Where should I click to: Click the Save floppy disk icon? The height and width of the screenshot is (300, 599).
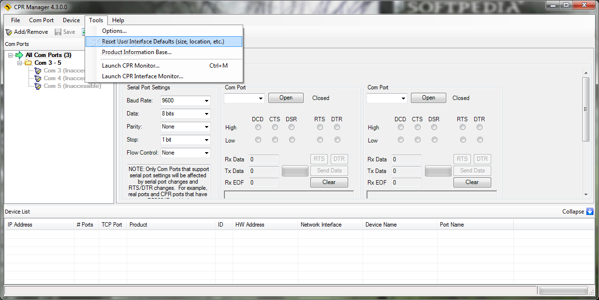coord(58,32)
